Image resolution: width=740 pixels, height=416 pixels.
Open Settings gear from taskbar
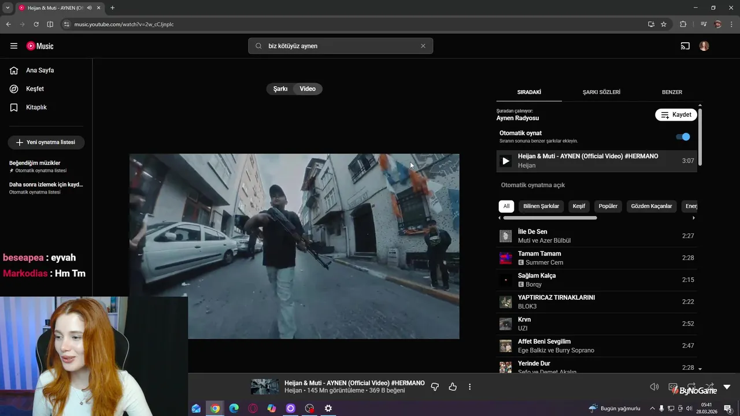click(328, 408)
